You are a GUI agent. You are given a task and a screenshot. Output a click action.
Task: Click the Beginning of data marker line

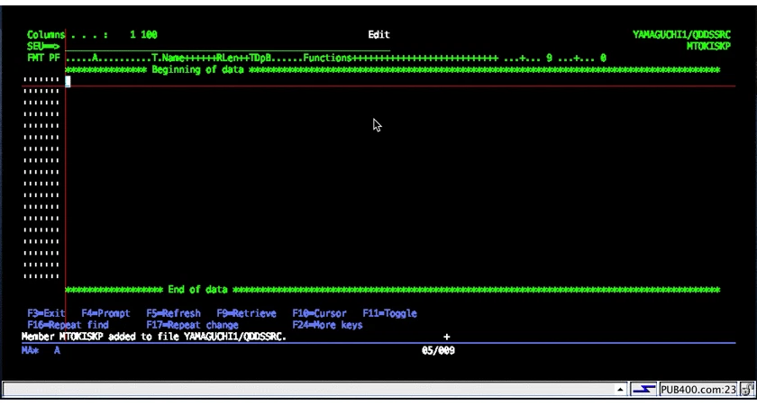[x=393, y=70]
